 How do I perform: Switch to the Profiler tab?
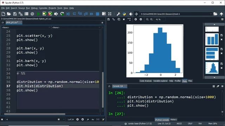[178, 81]
